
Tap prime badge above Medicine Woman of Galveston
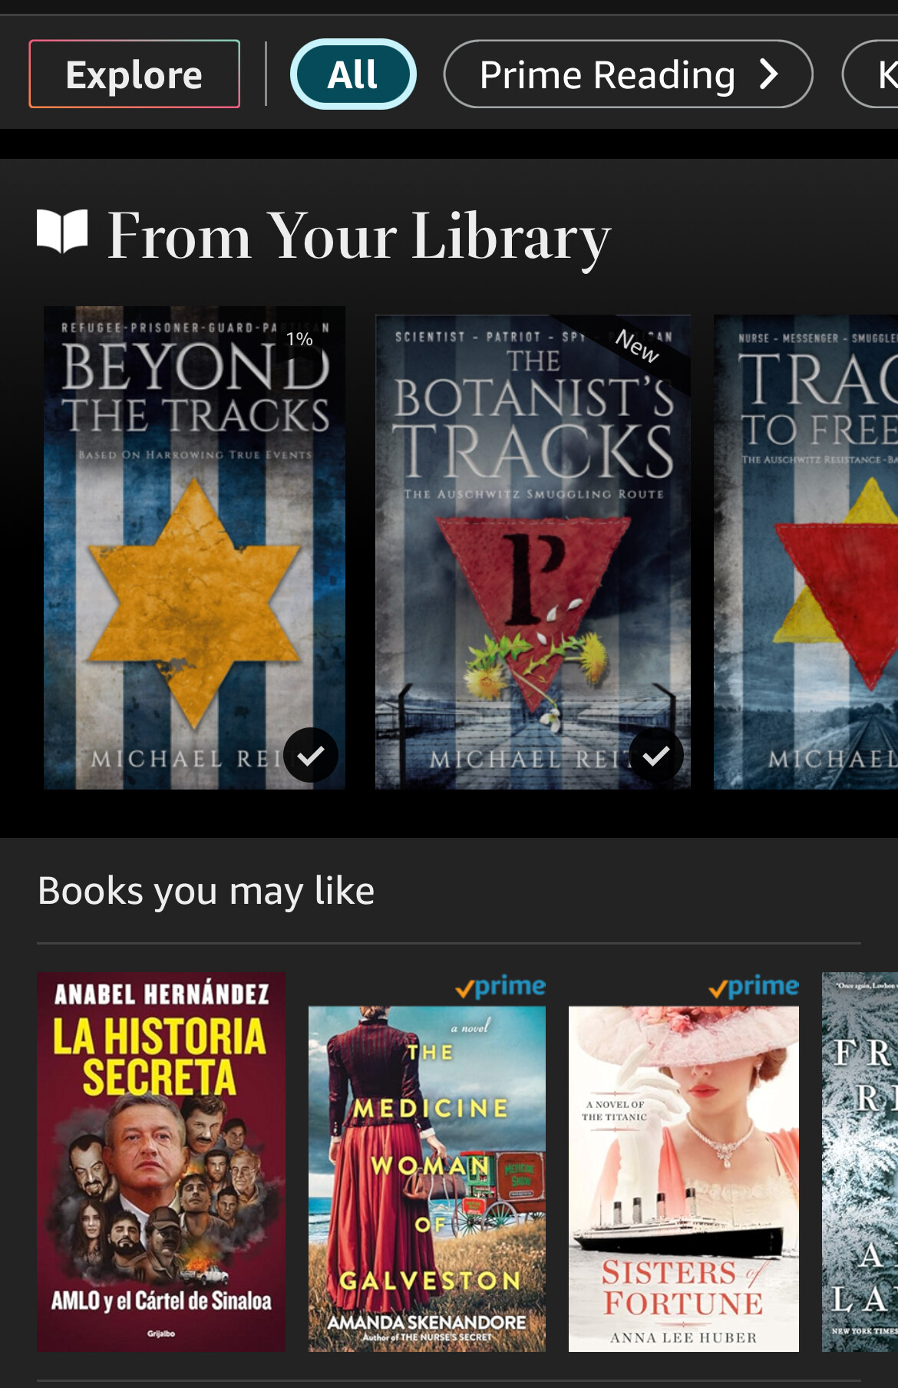[501, 987]
